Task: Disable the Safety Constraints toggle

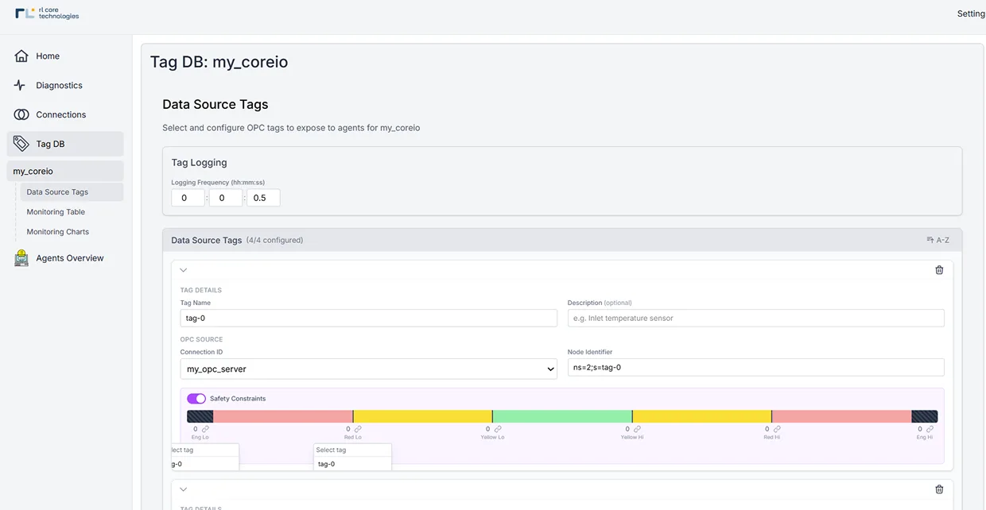Action: [x=196, y=399]
